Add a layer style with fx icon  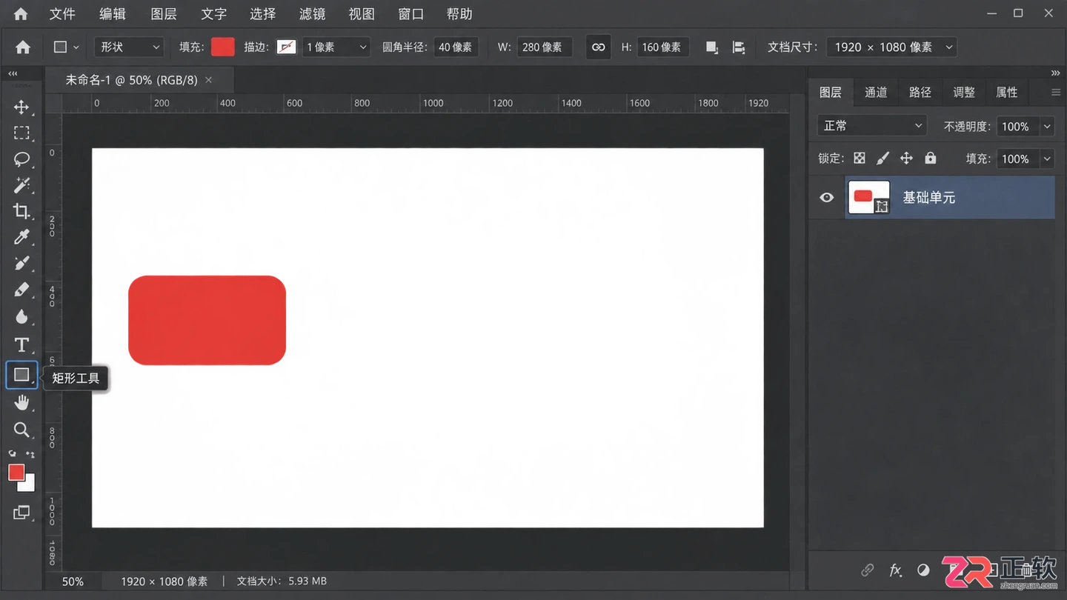tap(896, 570)
